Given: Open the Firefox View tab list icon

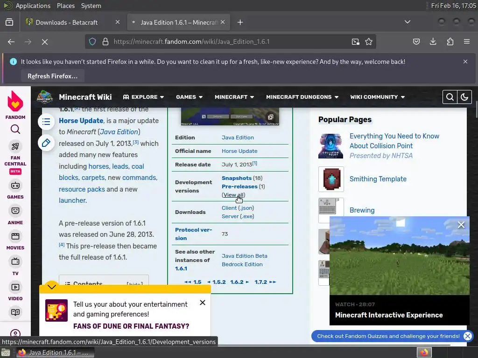Looking at the screenshot, I should tap(9, 22).
